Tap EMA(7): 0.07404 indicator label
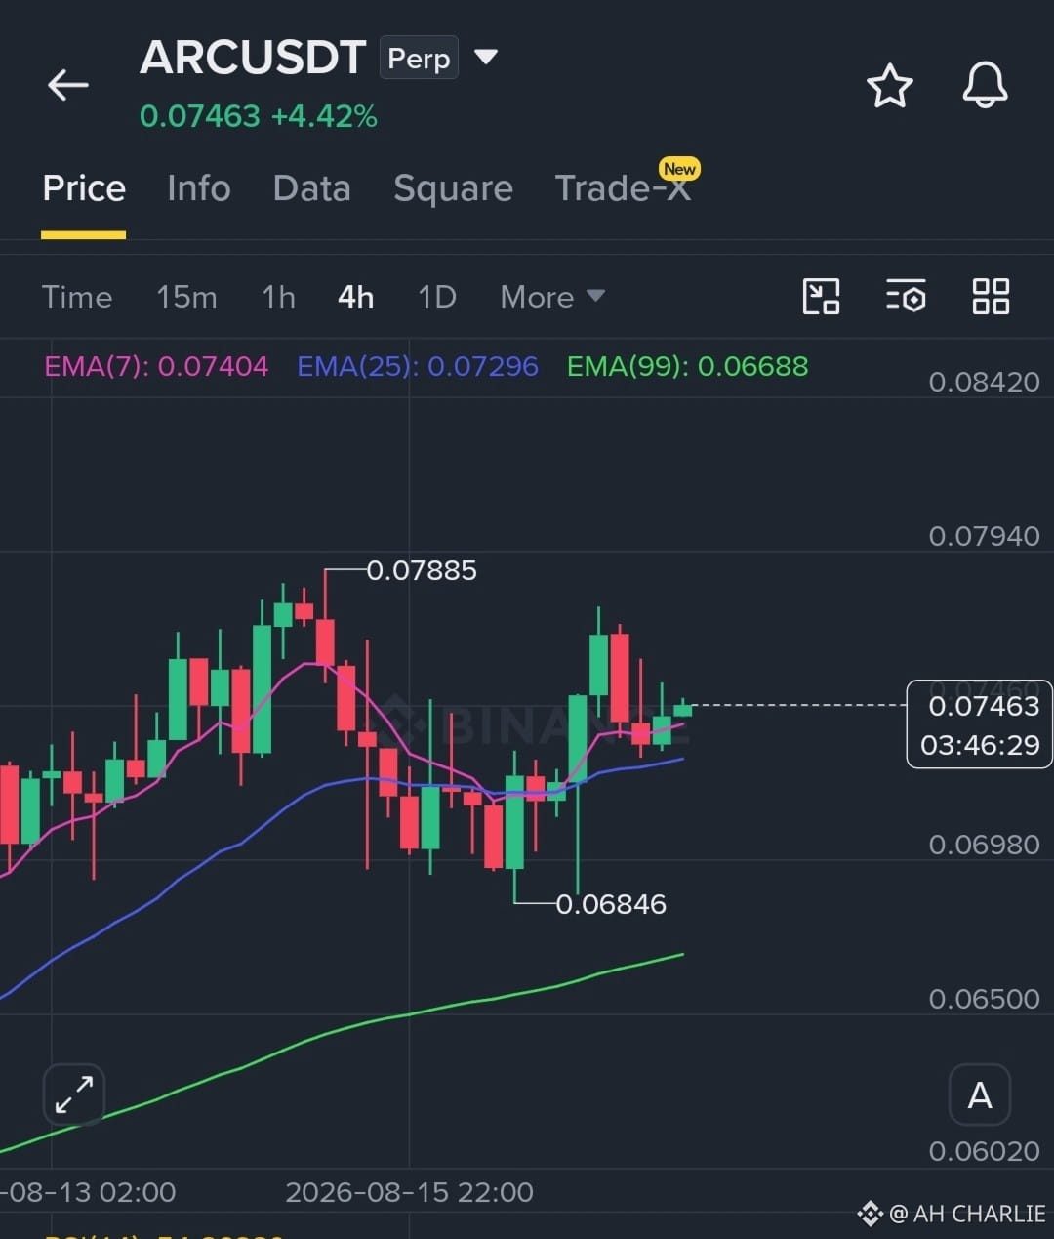The width and height of the screenshot is (1054, 1239). (156, 366)
